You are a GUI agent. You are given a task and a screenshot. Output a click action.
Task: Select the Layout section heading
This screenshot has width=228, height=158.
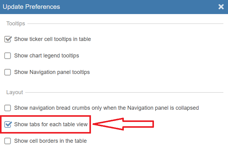click(15, 92)
